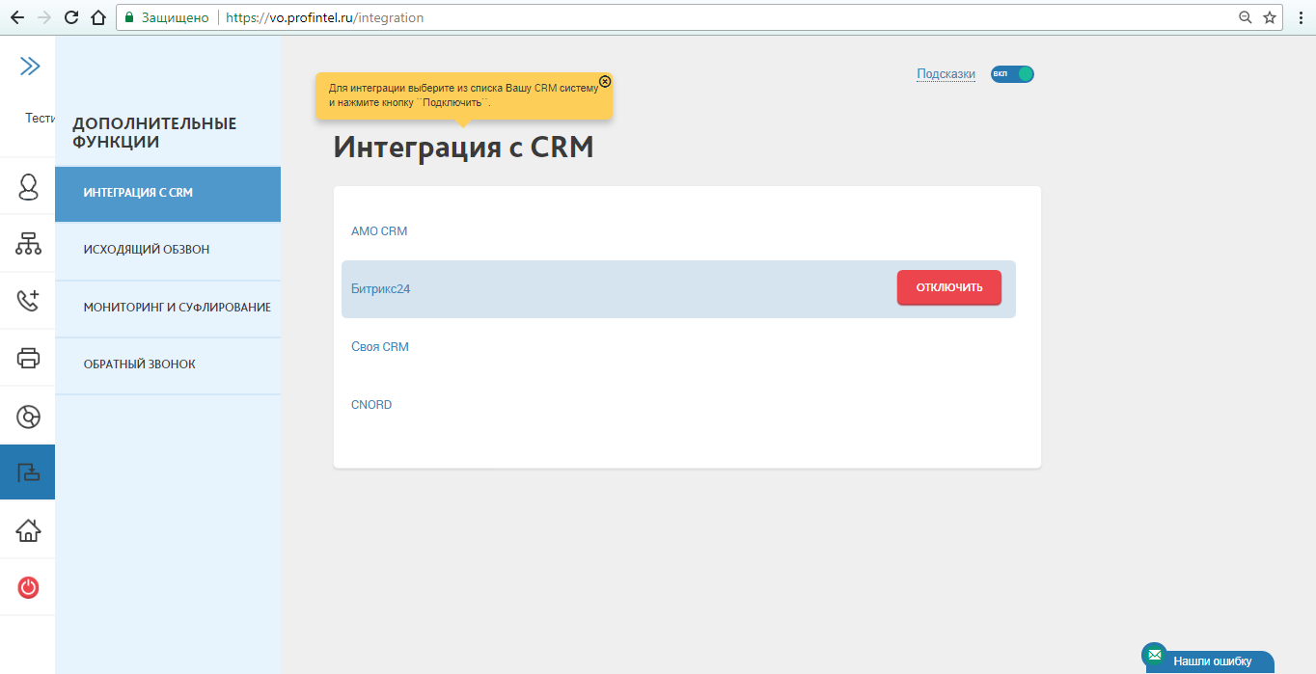1316x674 pixels.
Task: Click the Интеграция с CRM heading
Action: (x=463, y=147)
